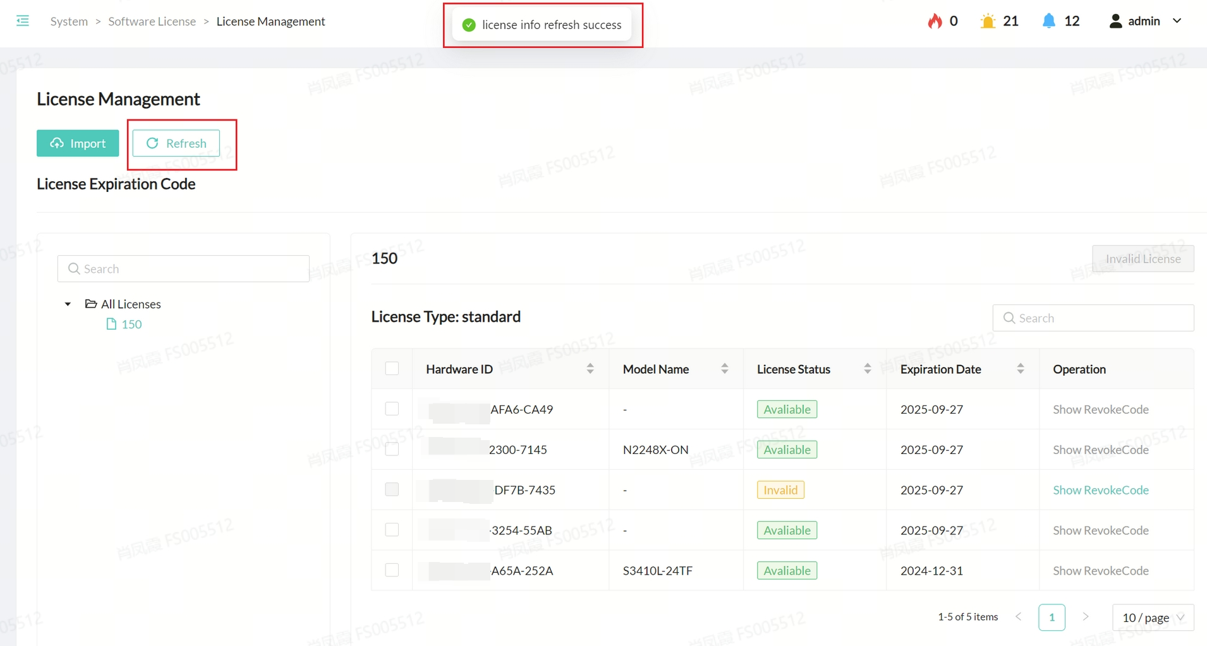1207x646 pixels.
Task: Click the Import button
Action: pyautogui.click(x=78, y=143)
